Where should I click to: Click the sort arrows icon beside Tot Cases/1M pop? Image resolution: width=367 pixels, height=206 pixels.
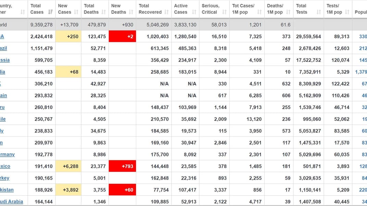pos(260,12)
